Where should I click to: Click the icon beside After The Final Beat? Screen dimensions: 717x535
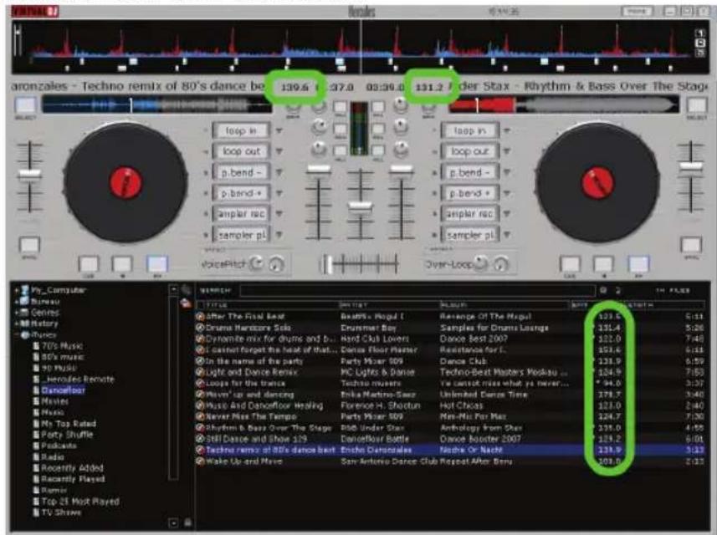(x=200, y=316)
